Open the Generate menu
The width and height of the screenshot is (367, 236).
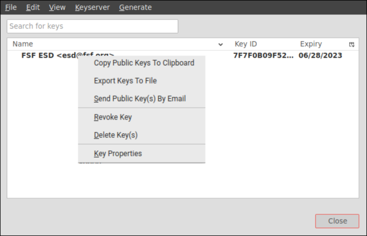[x=135, y=8]
